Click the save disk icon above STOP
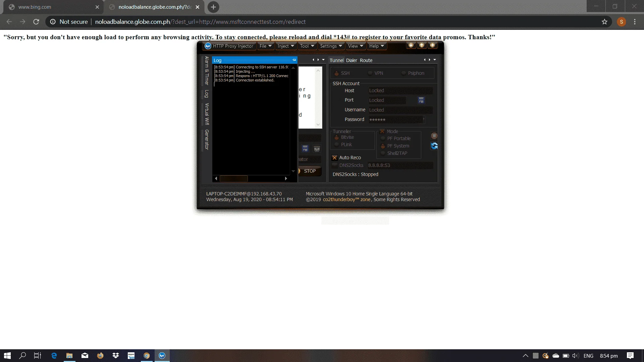This screenshot has width=644, height=362. pyautogui.click(x=305, y=148)
